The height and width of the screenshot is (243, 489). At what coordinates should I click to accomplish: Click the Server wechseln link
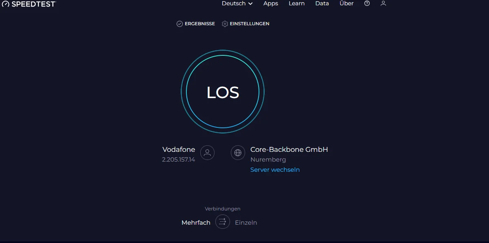(275, 170)
